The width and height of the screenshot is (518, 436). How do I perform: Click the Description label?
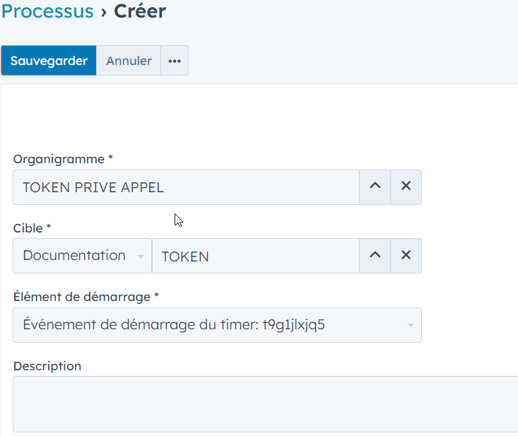(47, 366)
